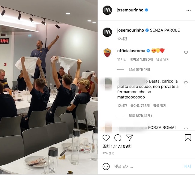195x175 pixels.
Task: Open the emoji picker smiley icon
Action: coord(106,166)
